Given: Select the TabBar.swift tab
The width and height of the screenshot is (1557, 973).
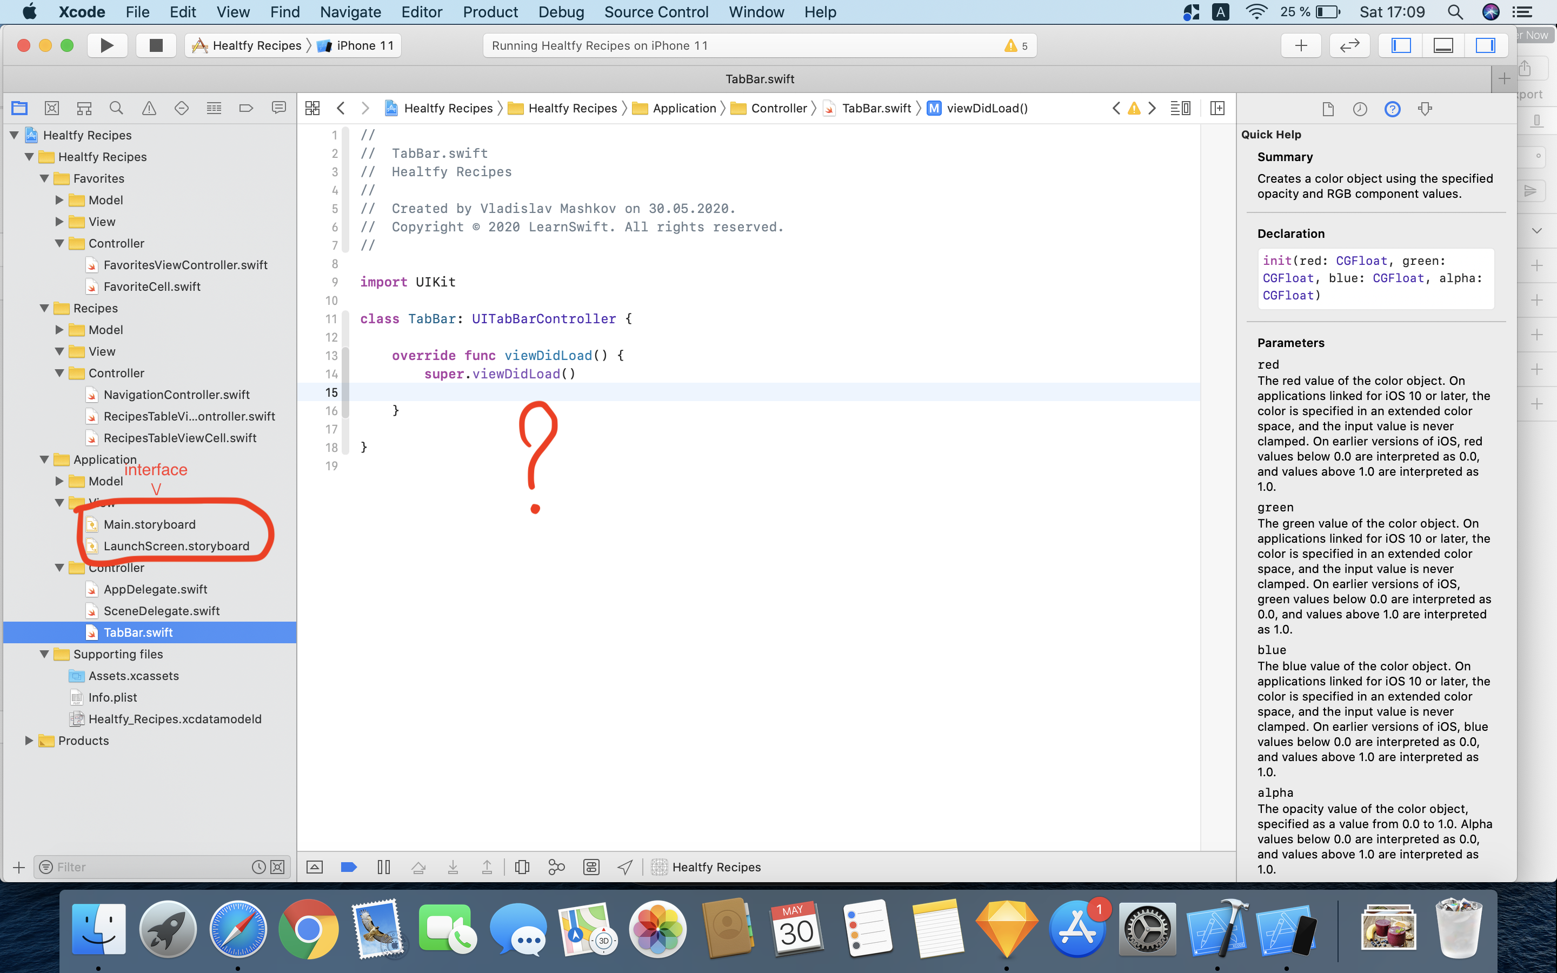Looking at the screenshot, I should tap(760, 78).
